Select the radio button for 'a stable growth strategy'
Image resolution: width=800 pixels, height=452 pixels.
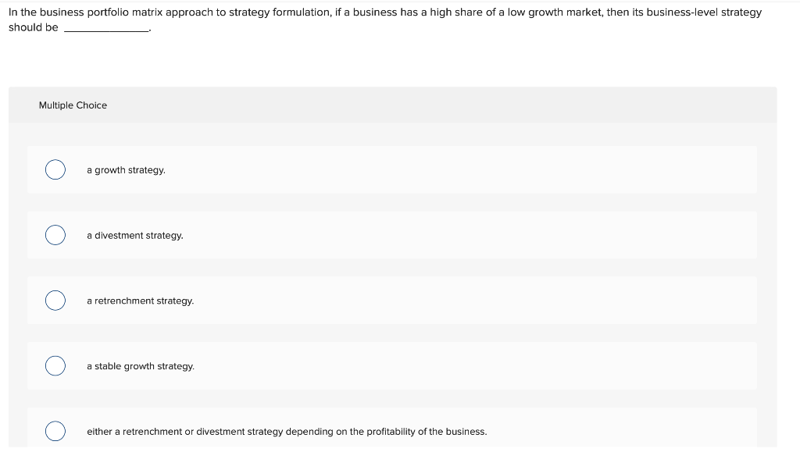tap(55, 365)
